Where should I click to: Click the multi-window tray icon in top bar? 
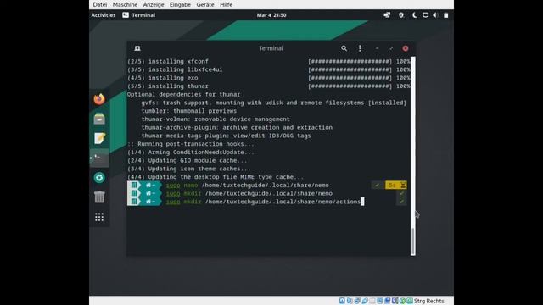pos(387,15)
